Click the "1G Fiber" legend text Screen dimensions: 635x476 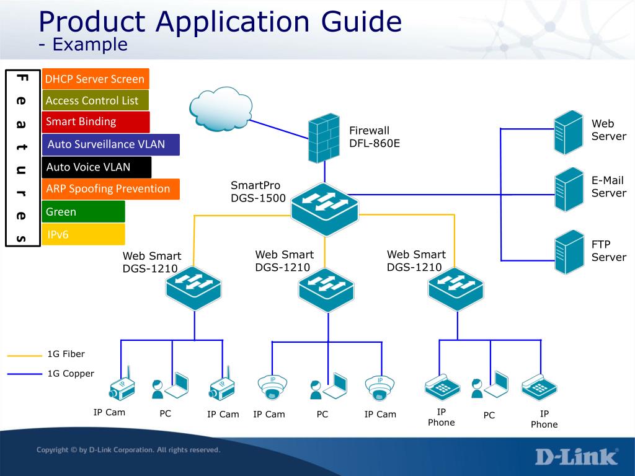[x=66, y=354]
